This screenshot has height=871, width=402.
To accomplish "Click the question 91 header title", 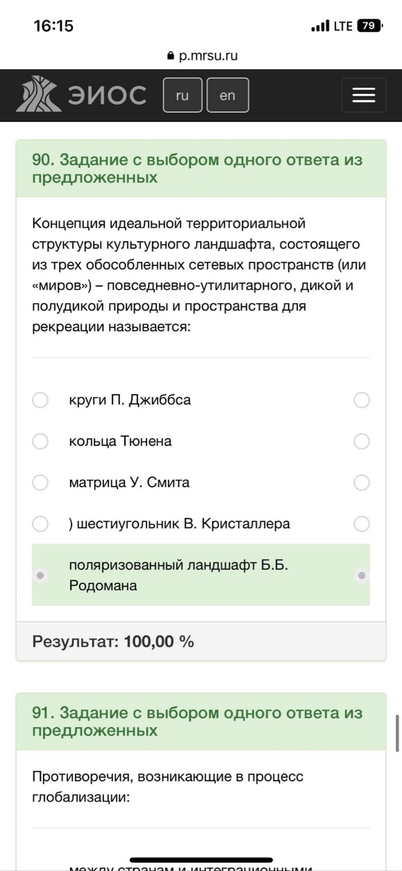I will [x=197, y=722].
